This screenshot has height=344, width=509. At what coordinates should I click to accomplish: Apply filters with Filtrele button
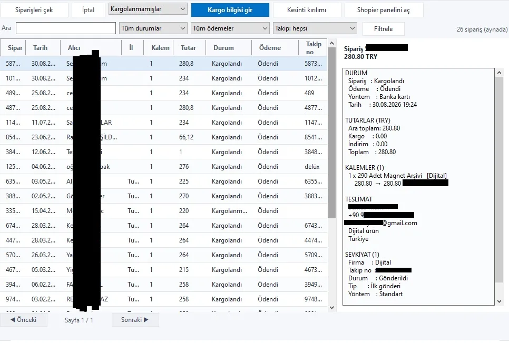pos(384,29)
